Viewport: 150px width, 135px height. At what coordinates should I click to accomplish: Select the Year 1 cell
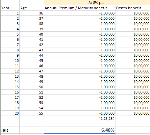[10, 13]
